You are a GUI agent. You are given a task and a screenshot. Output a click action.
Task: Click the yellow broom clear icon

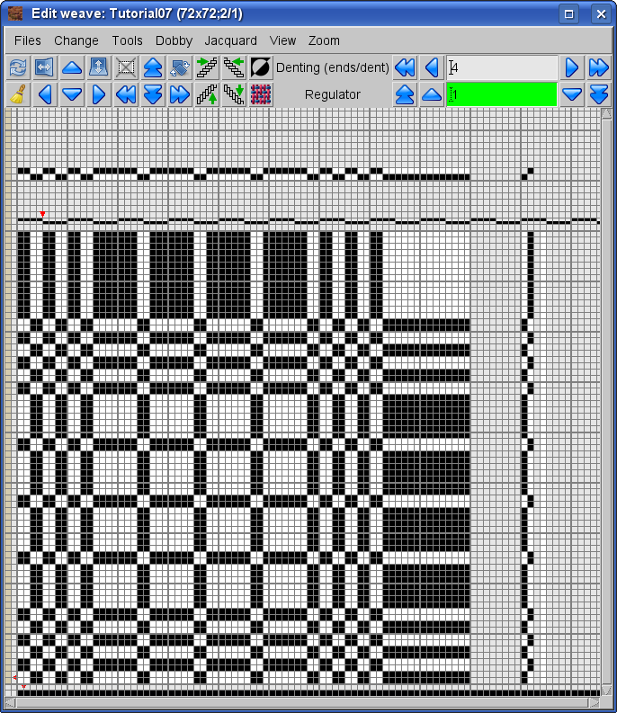[x=18, y=94]
